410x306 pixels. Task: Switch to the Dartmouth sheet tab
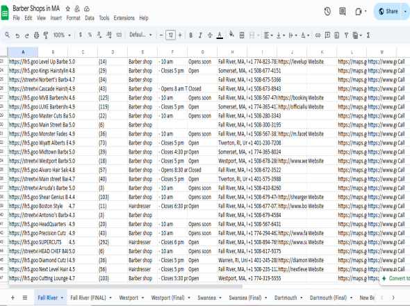click(x=286, y=298)
